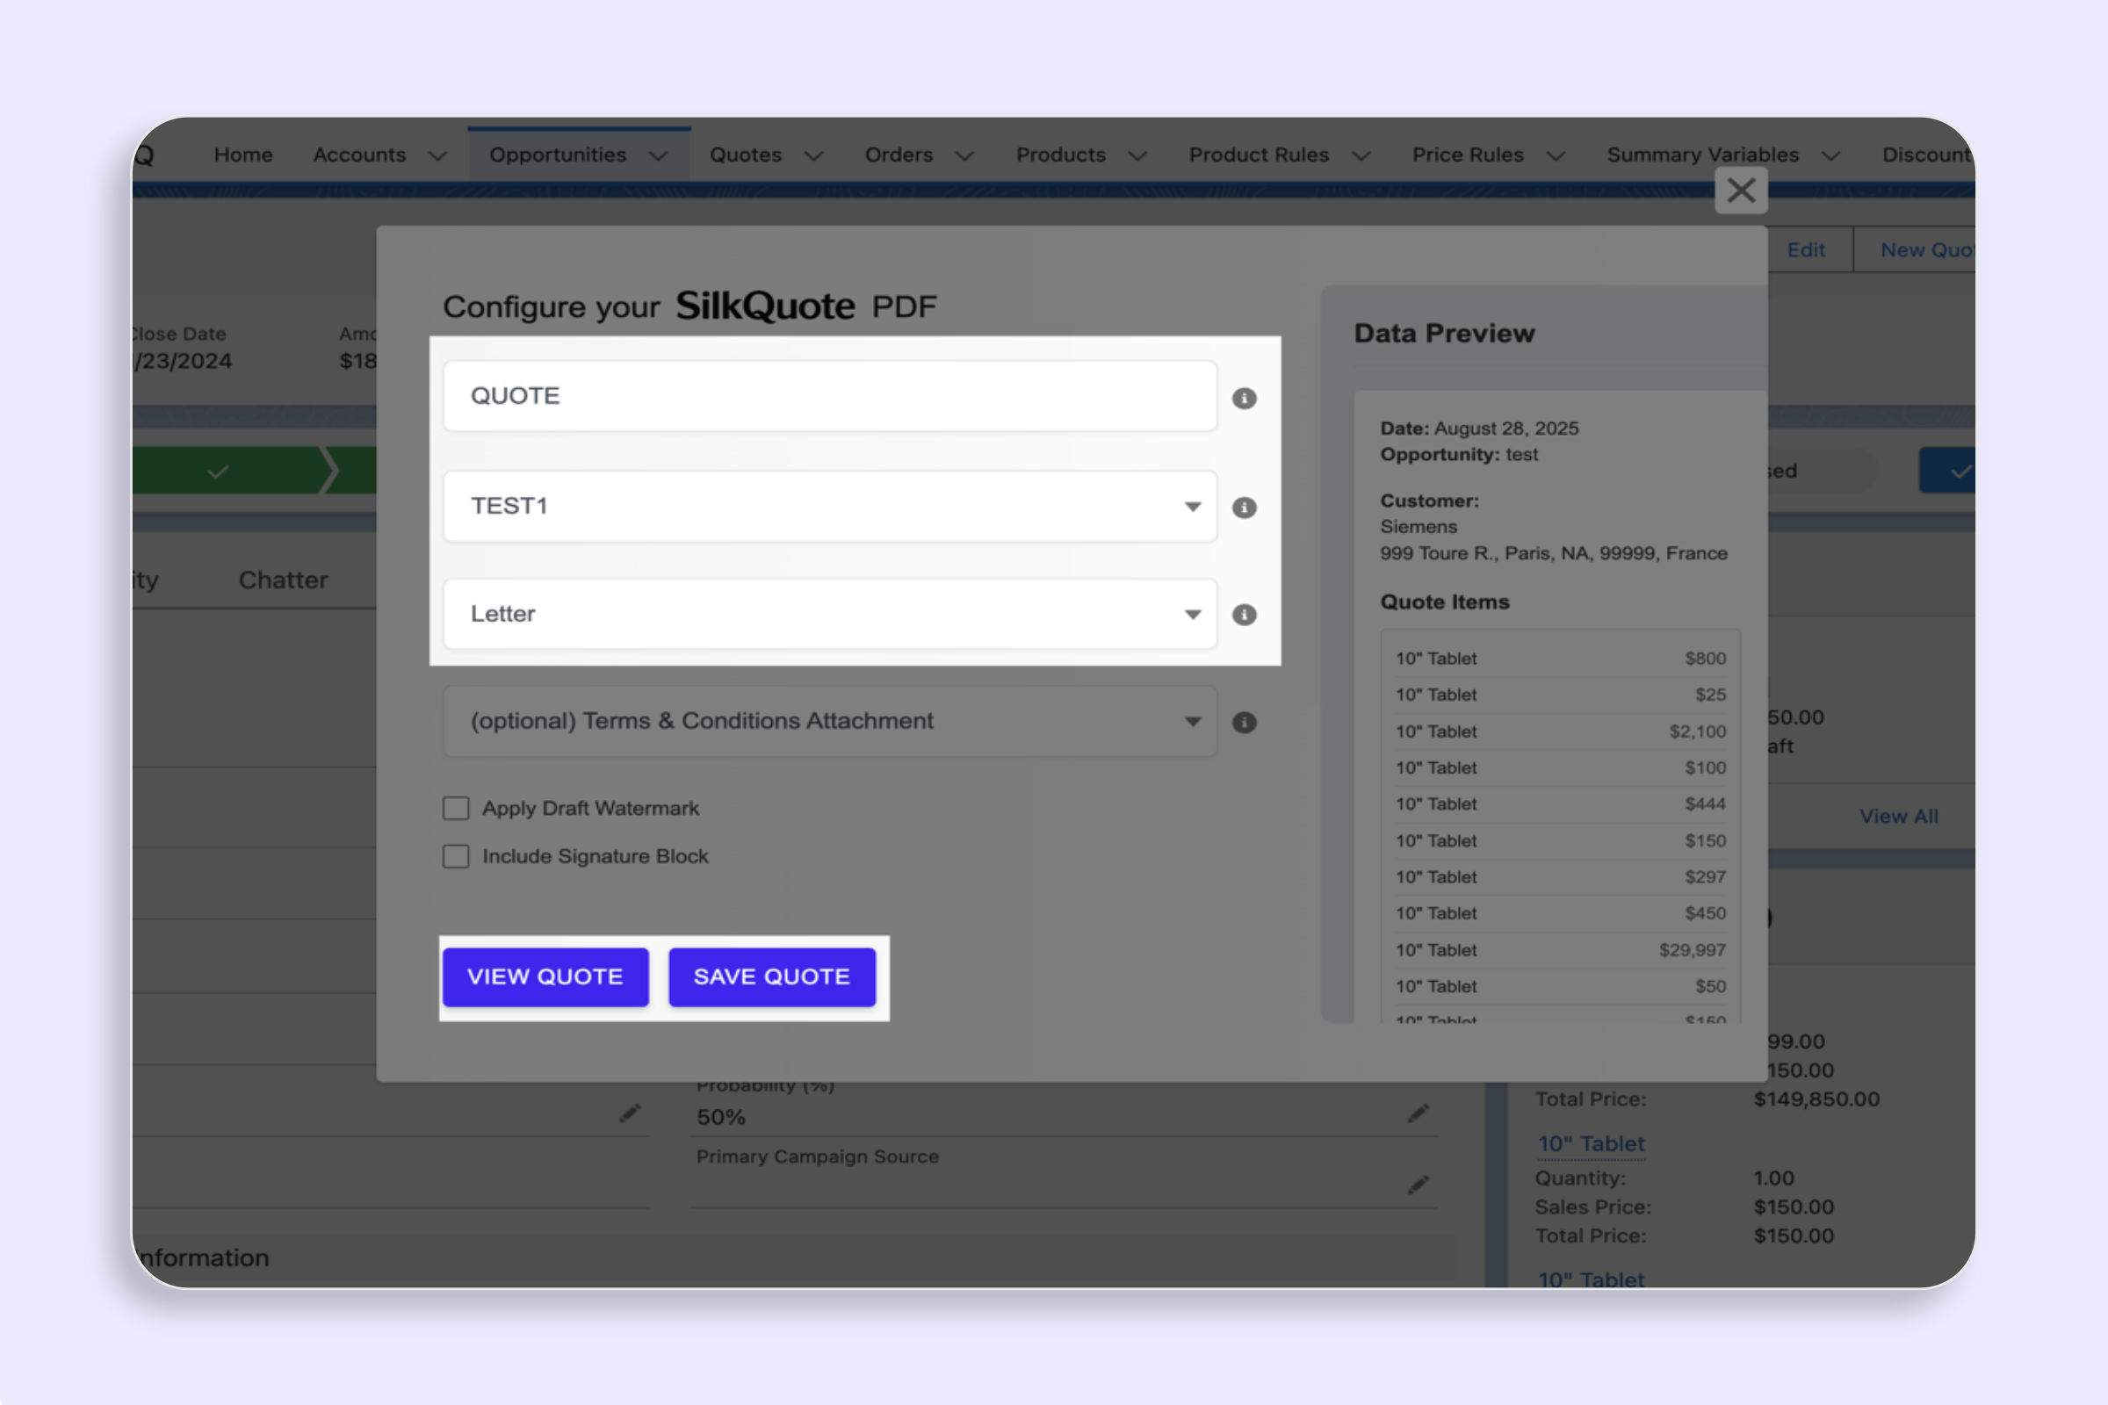Screen dimensions: 2108x1405
Task: Click info icon next to TEST1 dropdown
Action: (x=1243, y=508)
